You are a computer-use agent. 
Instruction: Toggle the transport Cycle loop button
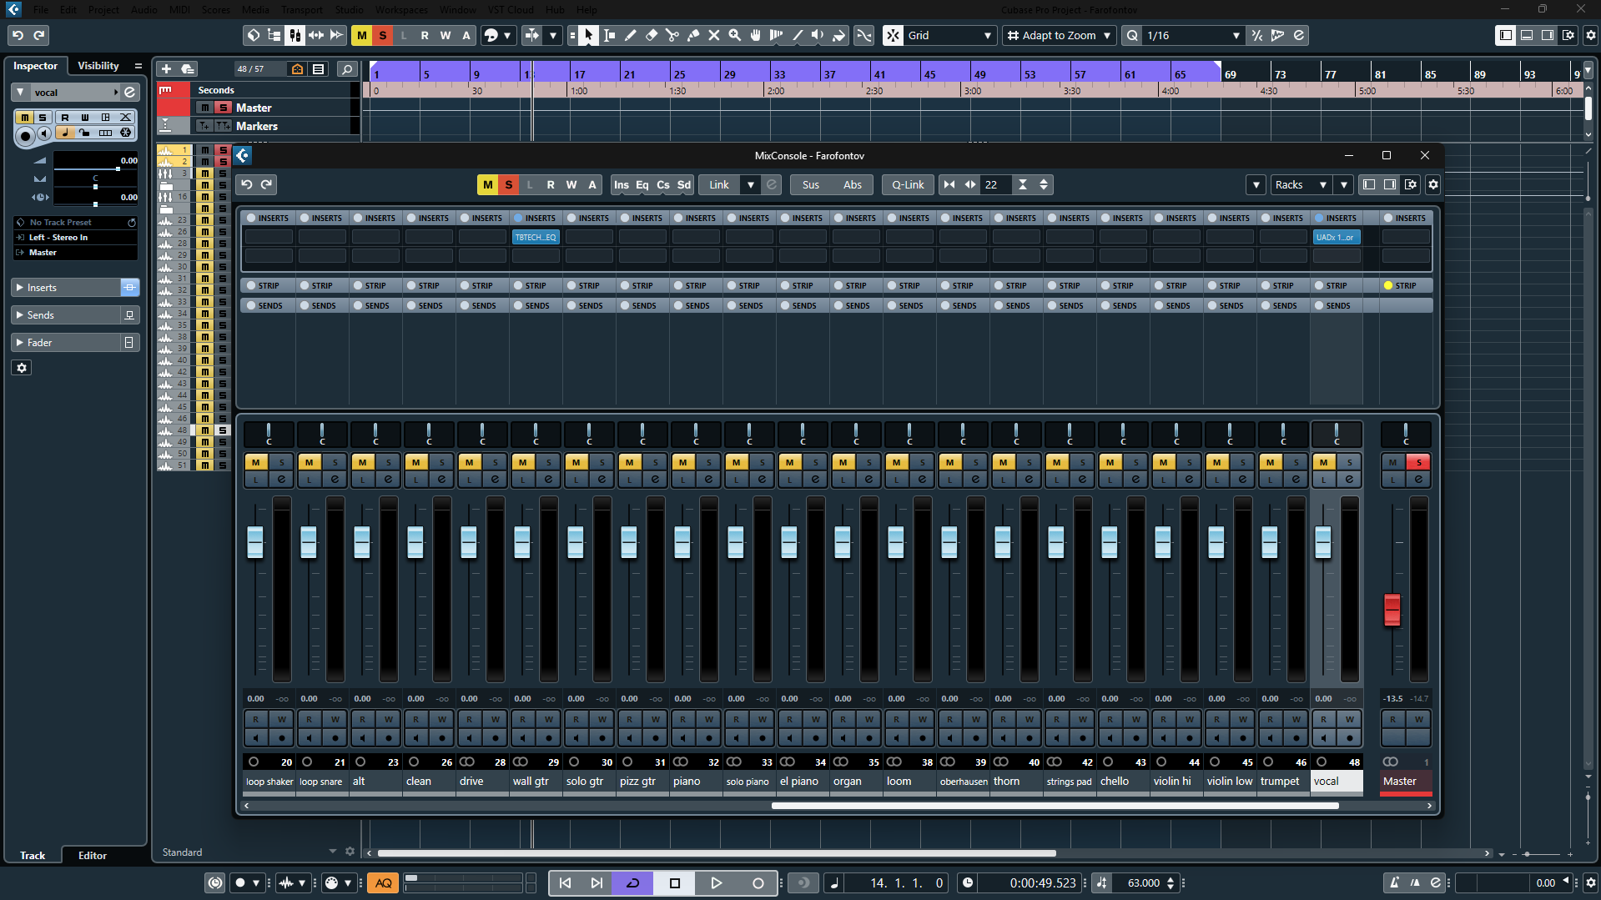coord(633,882)
